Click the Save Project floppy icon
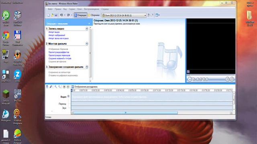 pyautogui.click(x=56, y=15)
